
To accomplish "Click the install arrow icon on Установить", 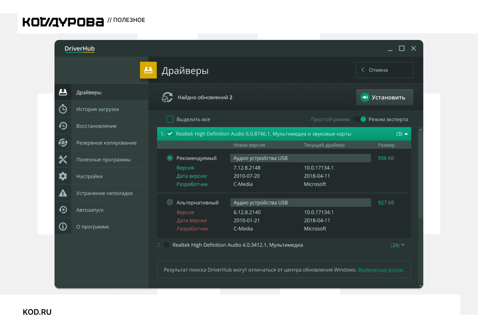I will 365,97.
